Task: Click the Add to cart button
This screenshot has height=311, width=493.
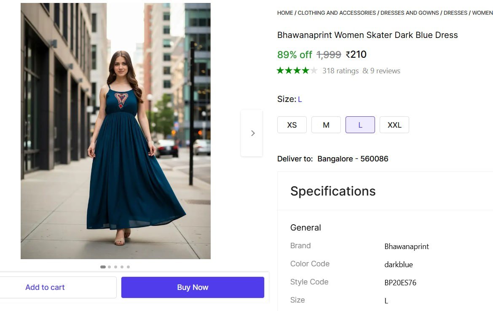Action: pyautogui.click(x=45, y=287)
